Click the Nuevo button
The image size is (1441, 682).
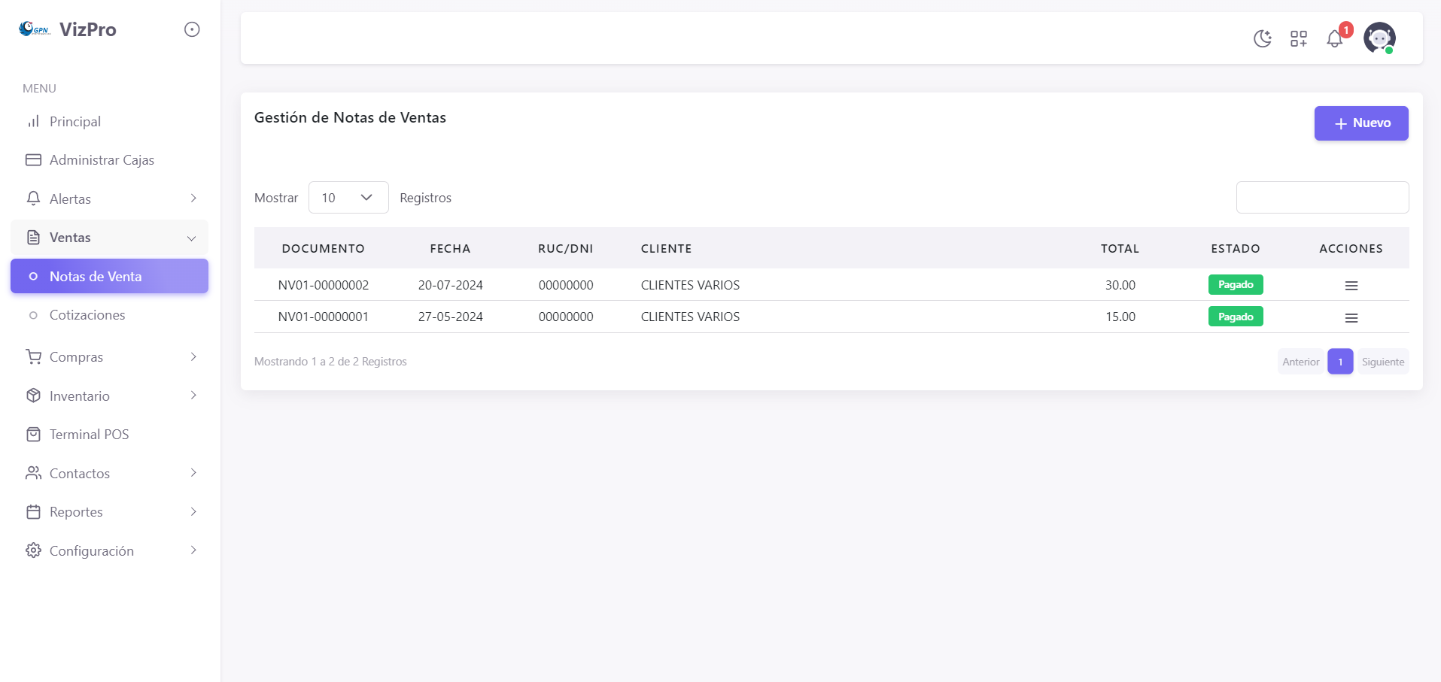point(1360,123)
